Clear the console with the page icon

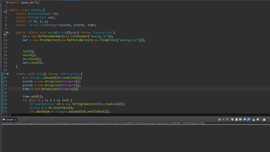(x=232, y=119)
